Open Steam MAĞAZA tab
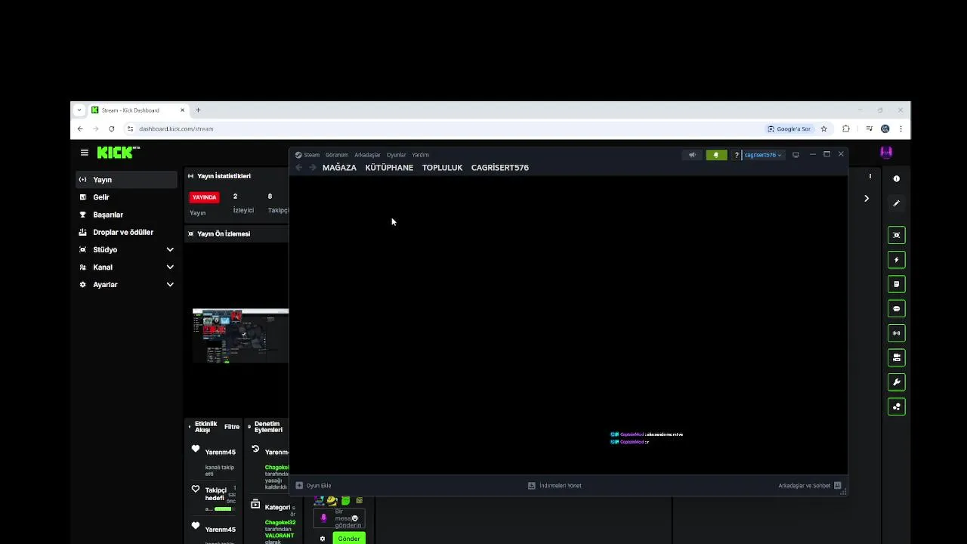The width and height of the screenshot is (967, 544). coord(339,168)
